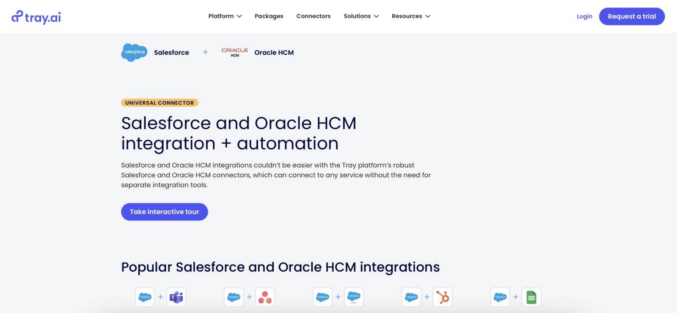Click the HubSpot sprocket icon

pyautogui.click(x=443, y=297)
